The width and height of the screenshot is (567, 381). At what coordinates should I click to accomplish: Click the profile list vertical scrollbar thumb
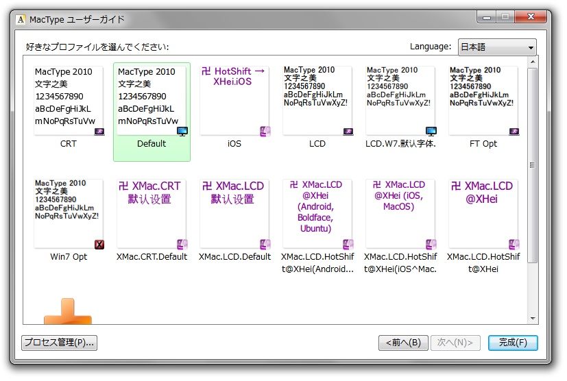click(x=533, y=165)
